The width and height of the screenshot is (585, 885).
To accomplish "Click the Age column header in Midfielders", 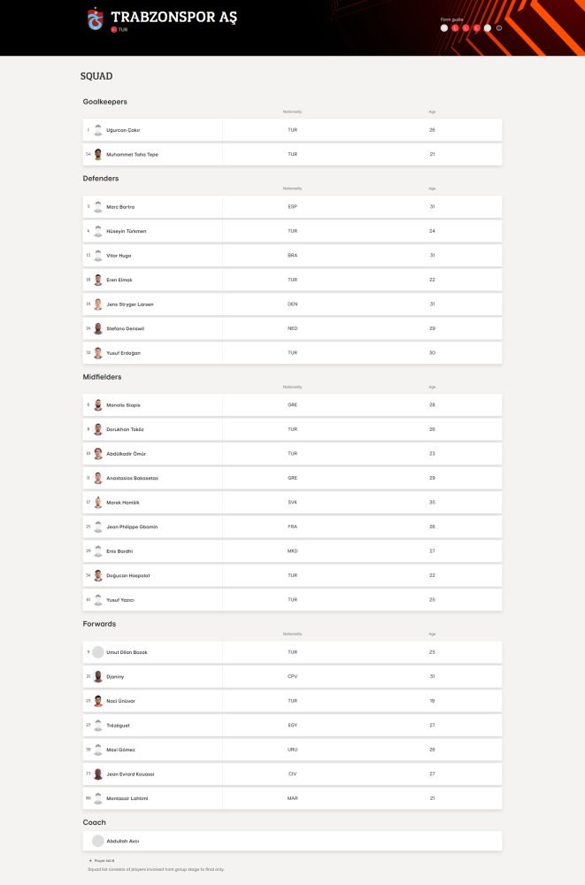I will (432, 387).
